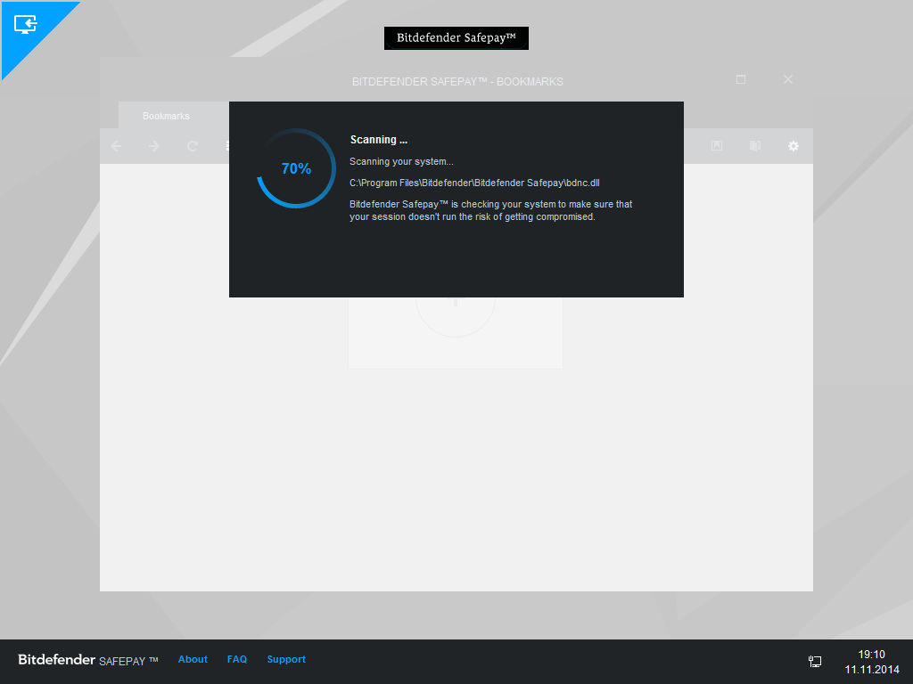
Task: Go forward with the right arrow
Action: tap(154, 146)
